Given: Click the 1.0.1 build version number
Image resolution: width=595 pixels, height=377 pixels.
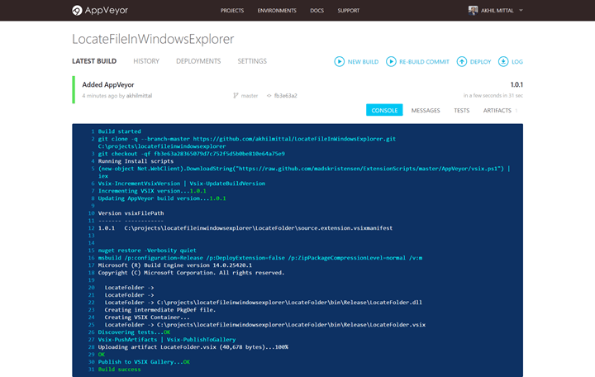Looking at the screenshot, I should pyautogui.click(x=516, y=84).
